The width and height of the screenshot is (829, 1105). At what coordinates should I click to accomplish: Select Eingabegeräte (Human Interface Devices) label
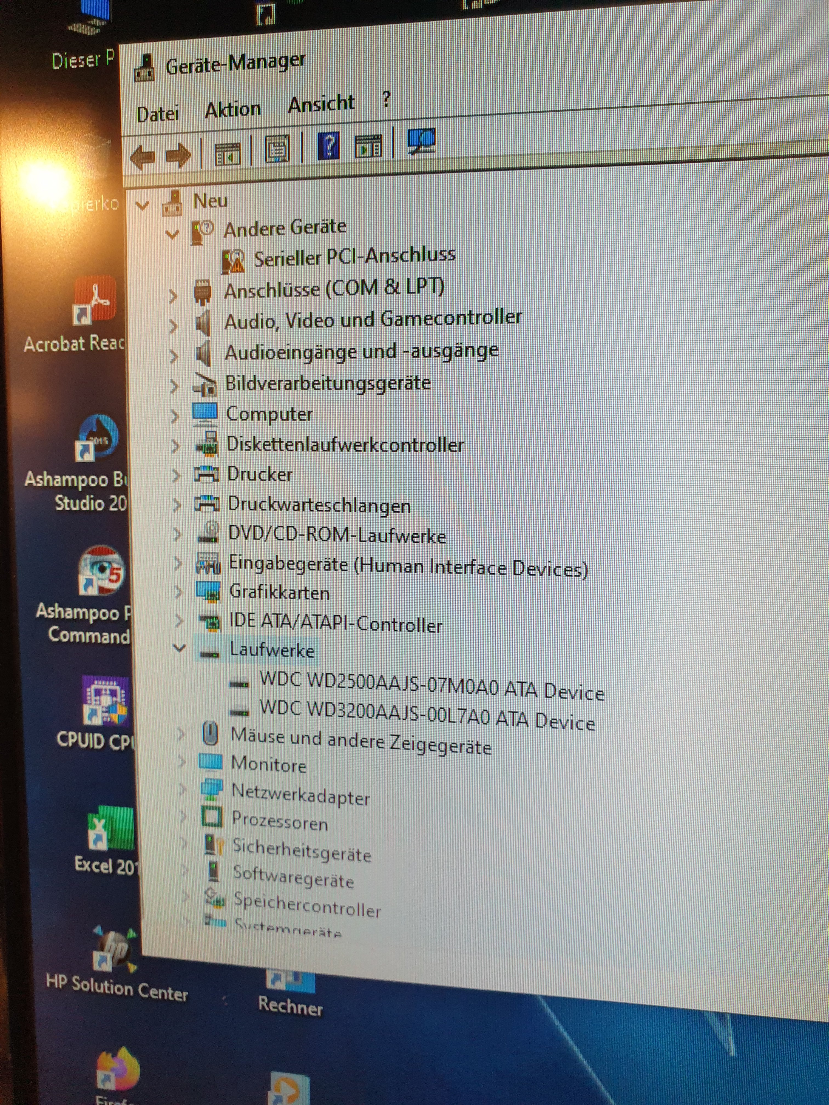(408, 567)
